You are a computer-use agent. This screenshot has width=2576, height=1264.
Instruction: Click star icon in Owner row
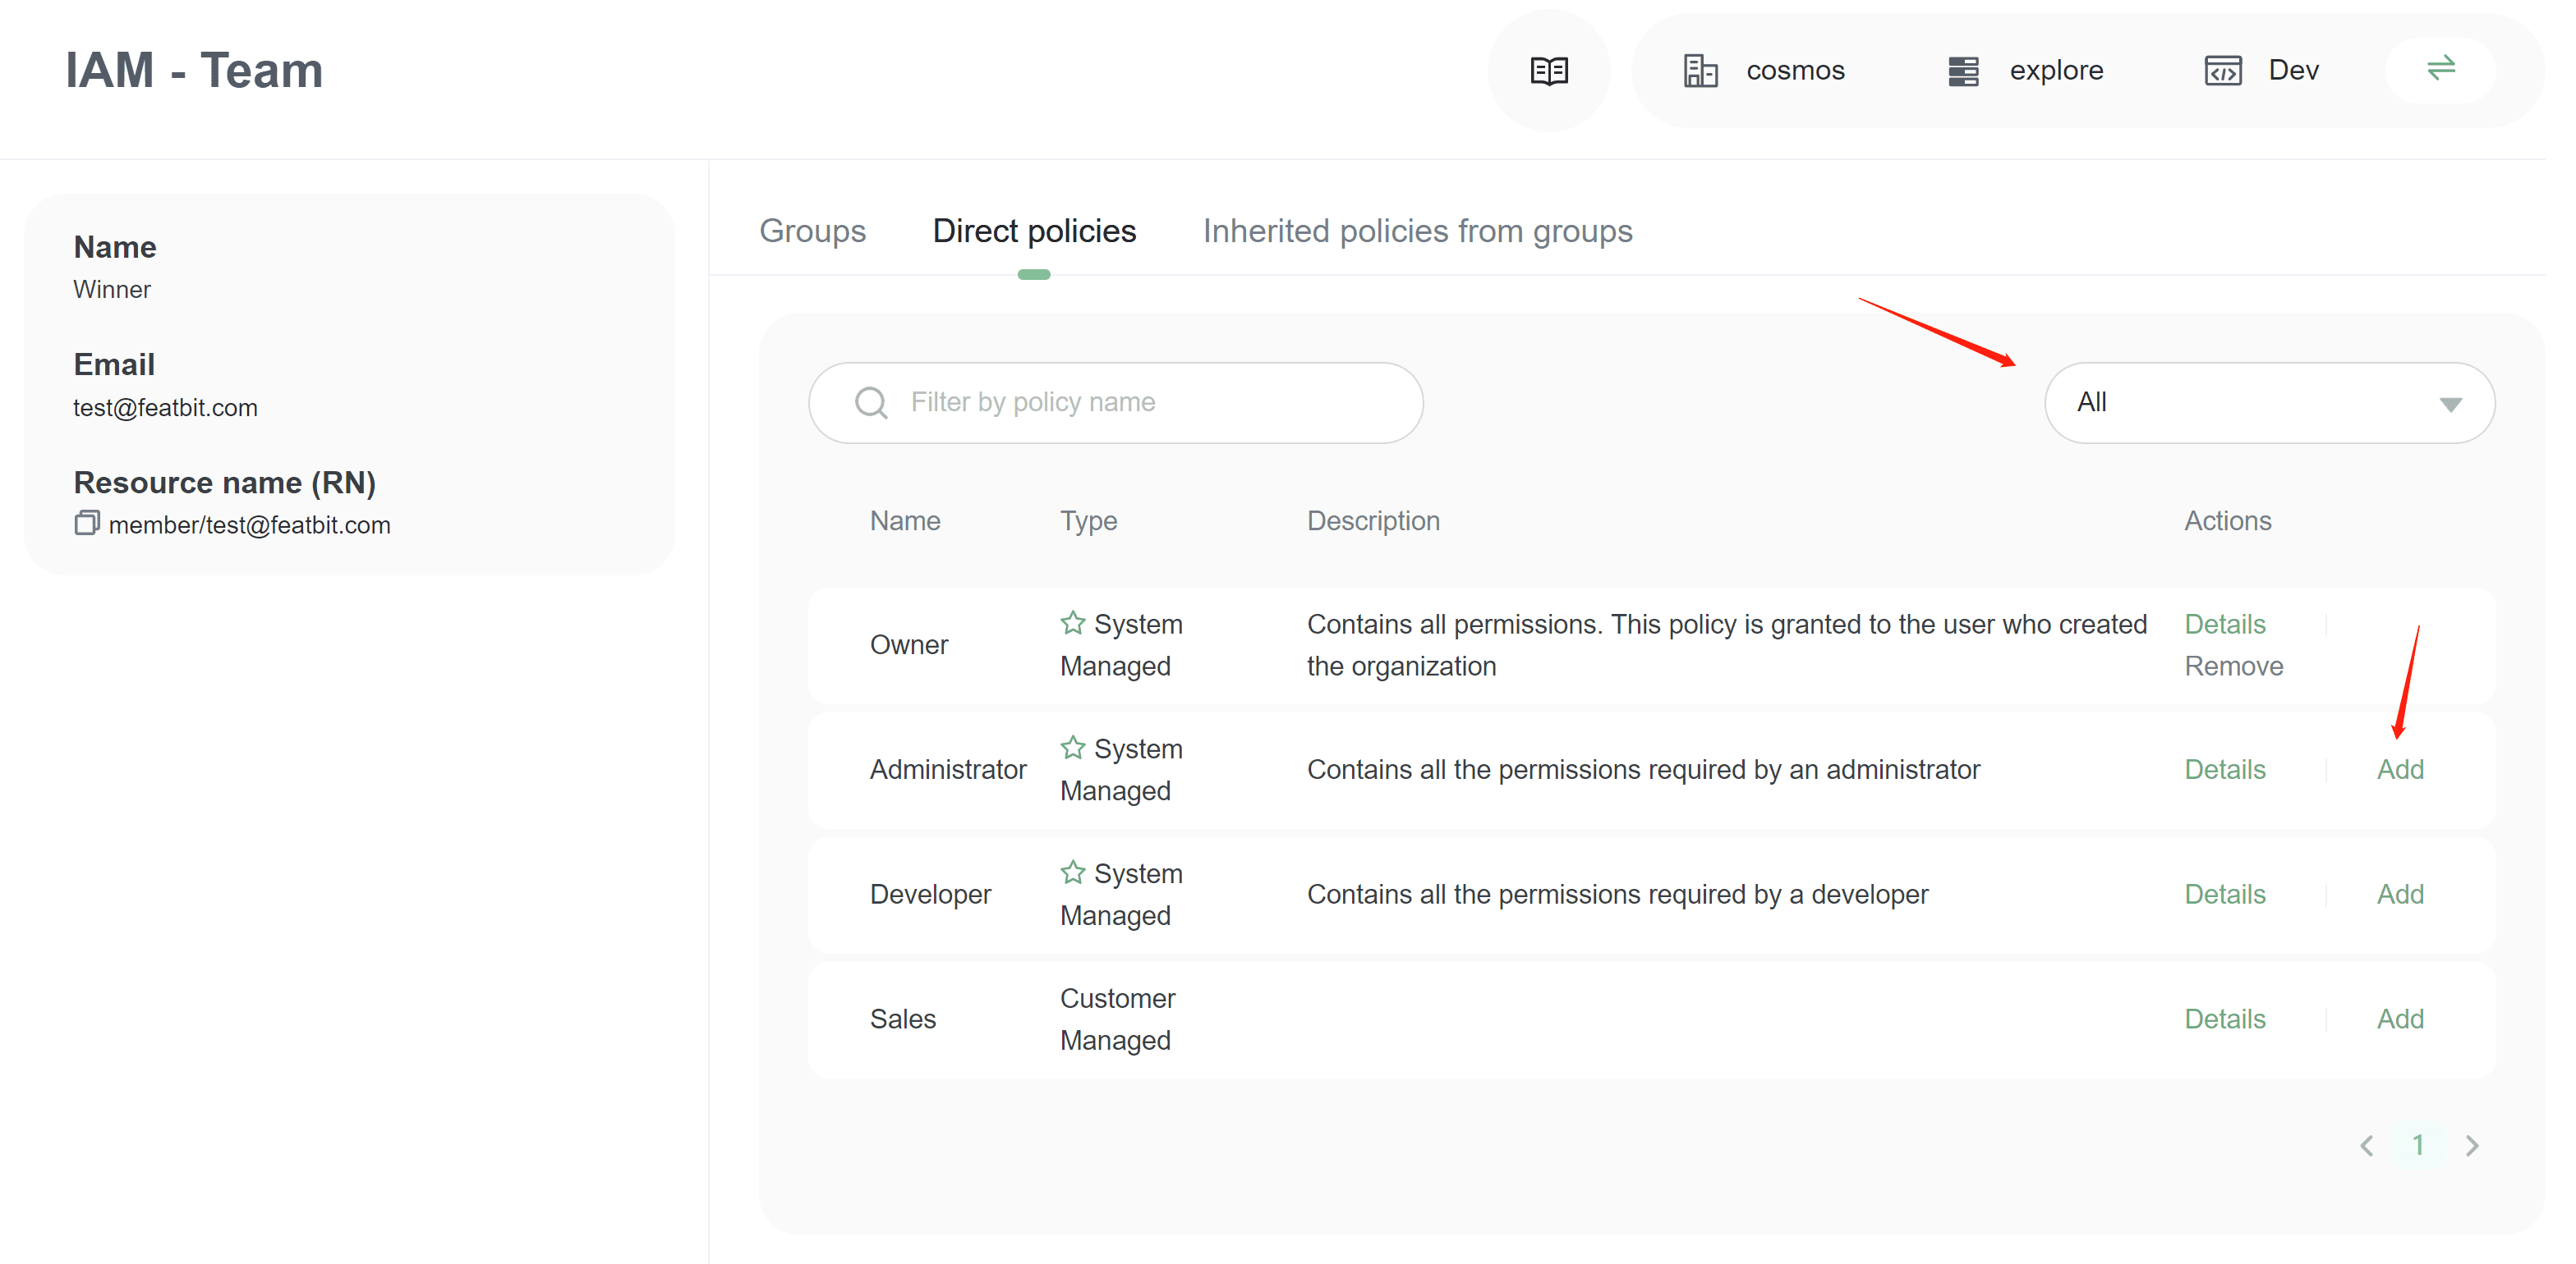1072,624
